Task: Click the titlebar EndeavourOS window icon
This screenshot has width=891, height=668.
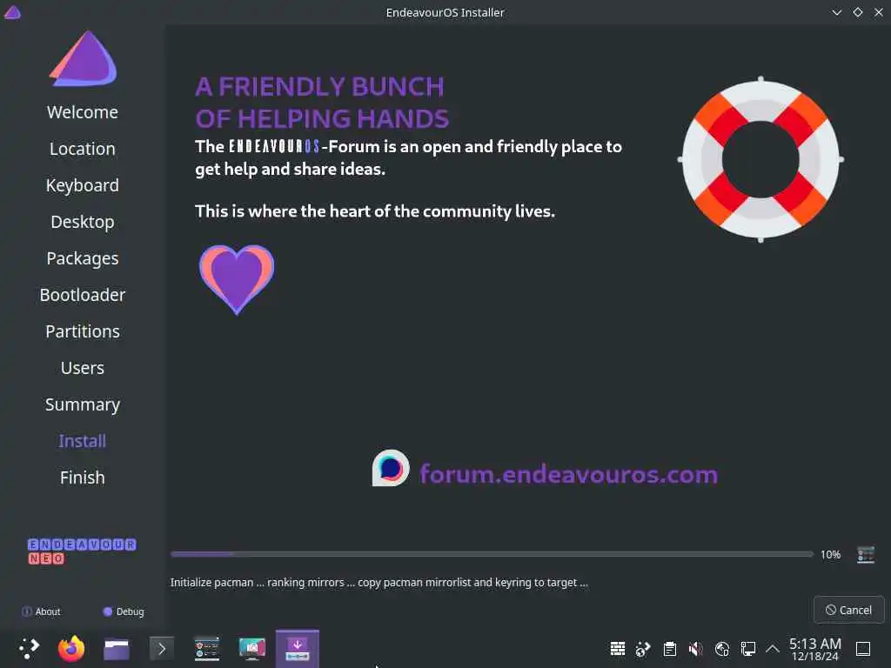Action: coord(12,12)
